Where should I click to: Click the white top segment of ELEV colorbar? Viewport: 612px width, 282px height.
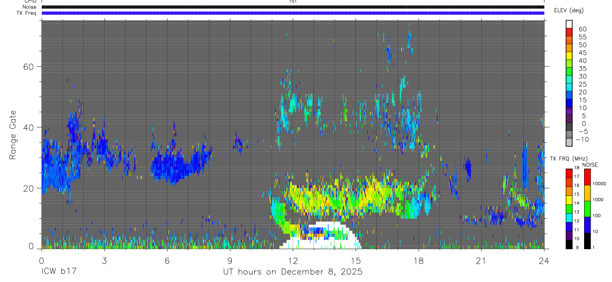569,24
